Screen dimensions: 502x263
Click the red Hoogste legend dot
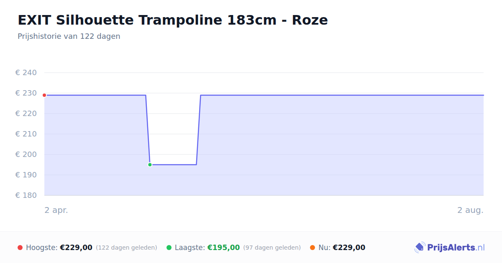point(20,248)
